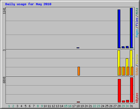
Task: Select the small blue bar for day 29
Action: (x=123, y=47)
